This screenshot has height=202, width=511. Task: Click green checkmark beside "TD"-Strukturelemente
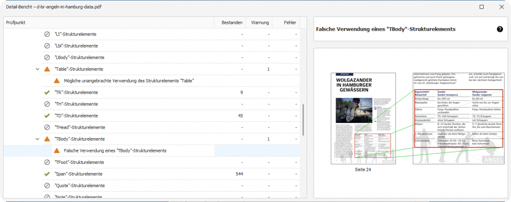click(47, 116)
